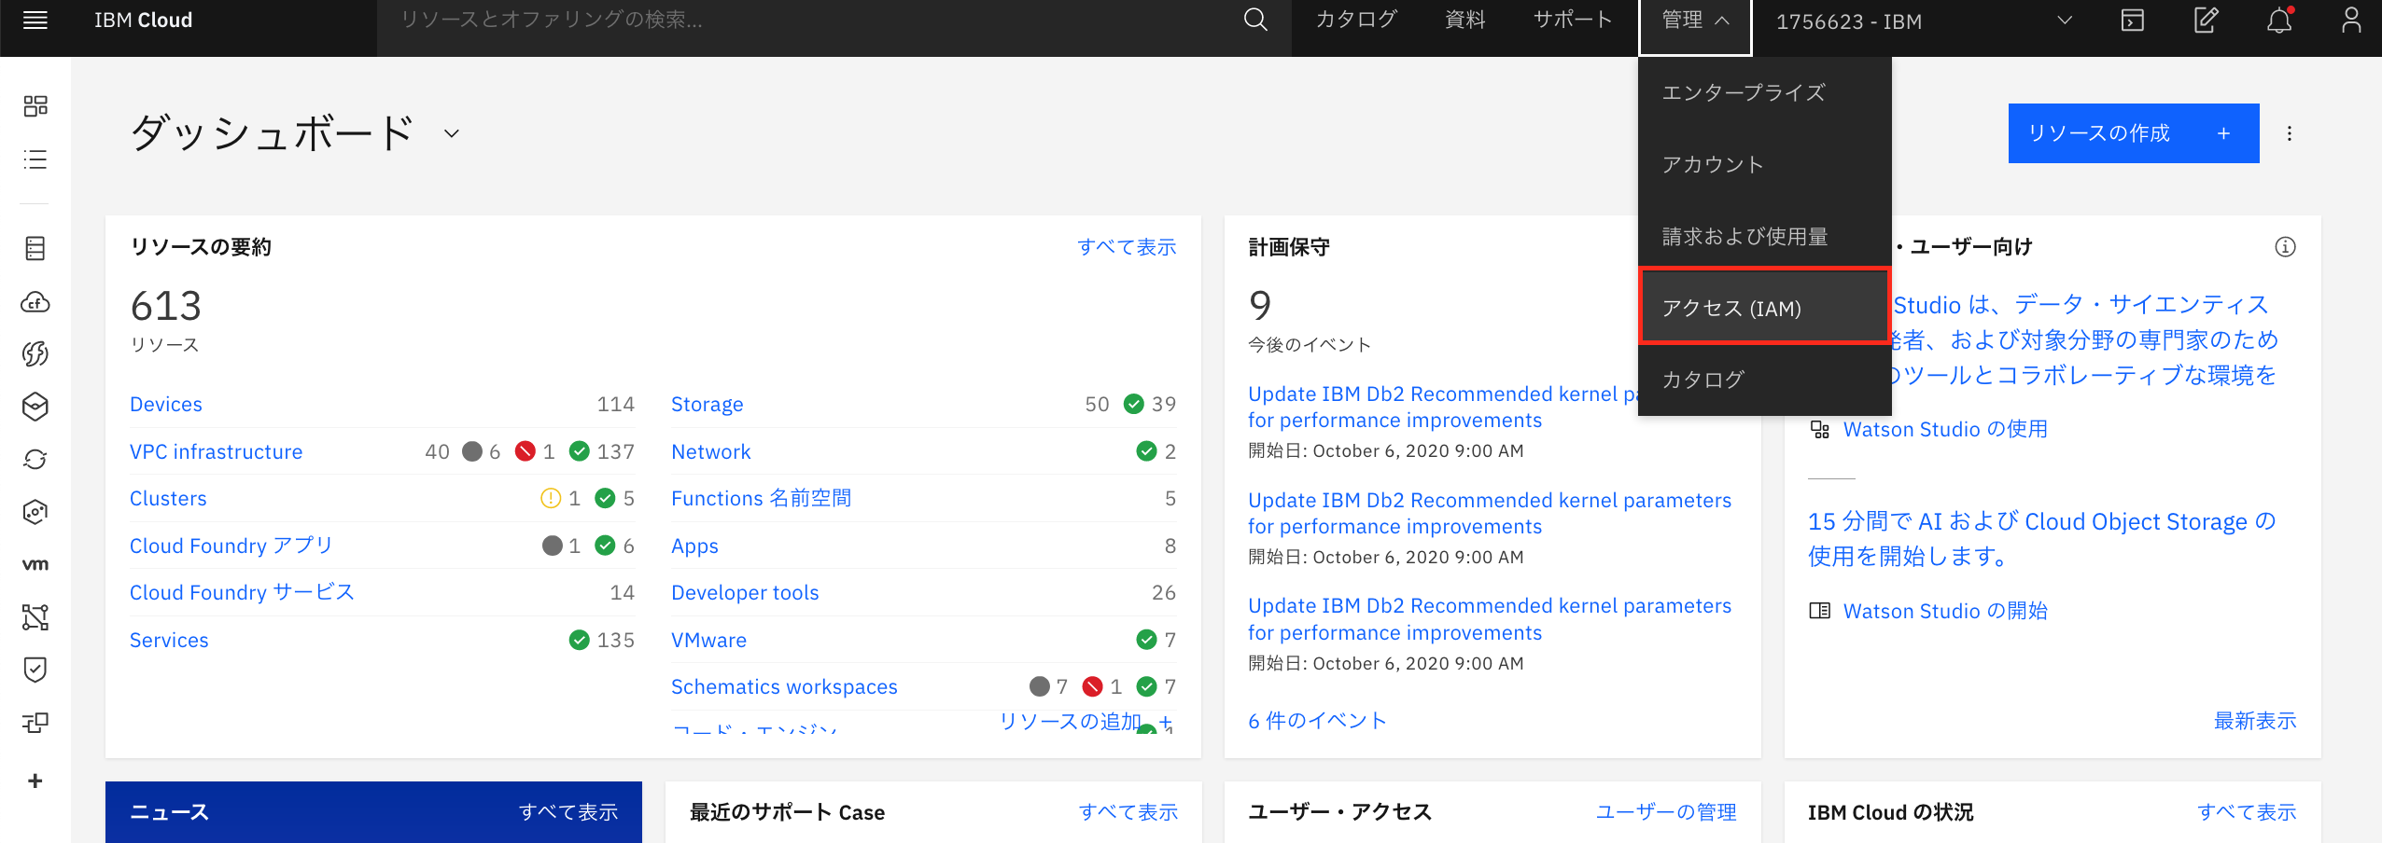2382x843 pixels.
Task: Open the OpenShift hexagon icon in sidebar
Action: (35, 512)
